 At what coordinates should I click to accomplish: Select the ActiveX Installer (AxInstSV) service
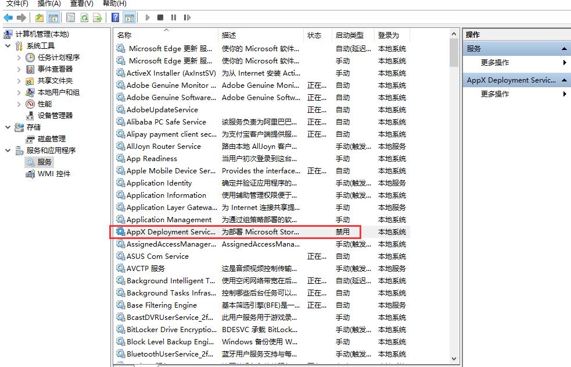coord(262,73)
